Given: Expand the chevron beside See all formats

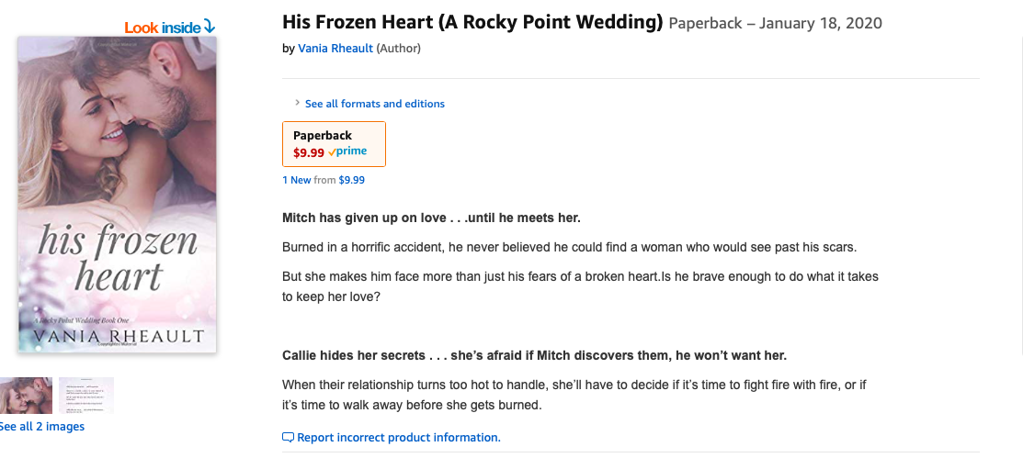Looking at the screenshot, I should [x=296, y=104].
